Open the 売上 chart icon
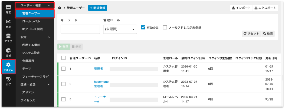This screenshot has height=109, width=285. [x=8, y=24]
